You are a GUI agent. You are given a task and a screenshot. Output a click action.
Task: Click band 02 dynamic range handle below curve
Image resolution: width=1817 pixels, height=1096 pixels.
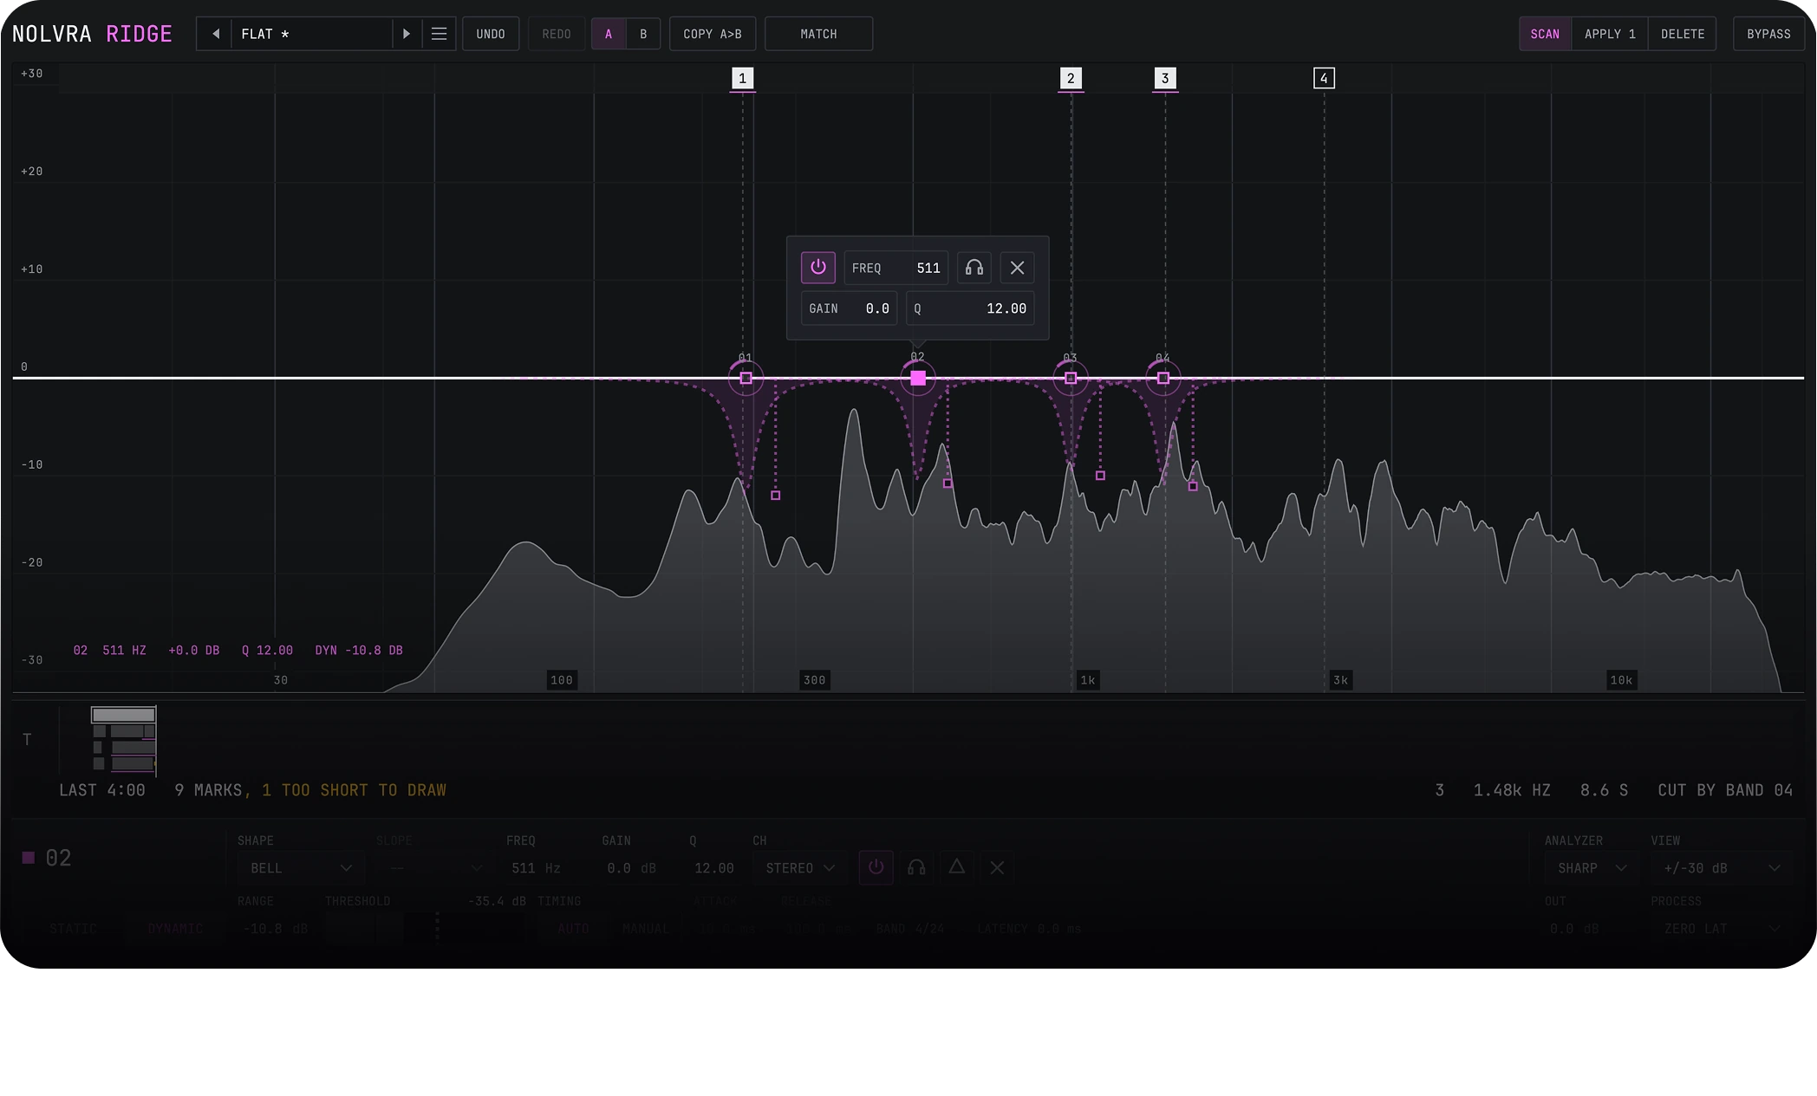pos(948,483)
